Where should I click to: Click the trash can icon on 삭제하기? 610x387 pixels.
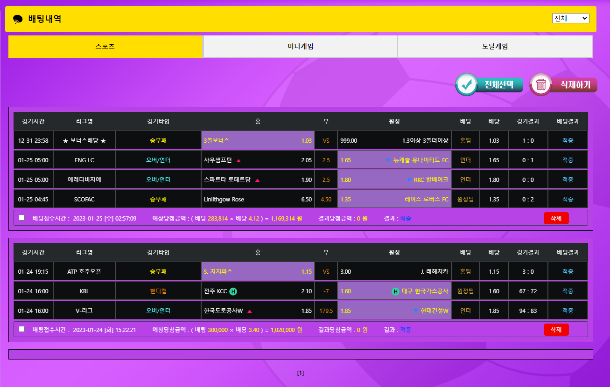541,84
